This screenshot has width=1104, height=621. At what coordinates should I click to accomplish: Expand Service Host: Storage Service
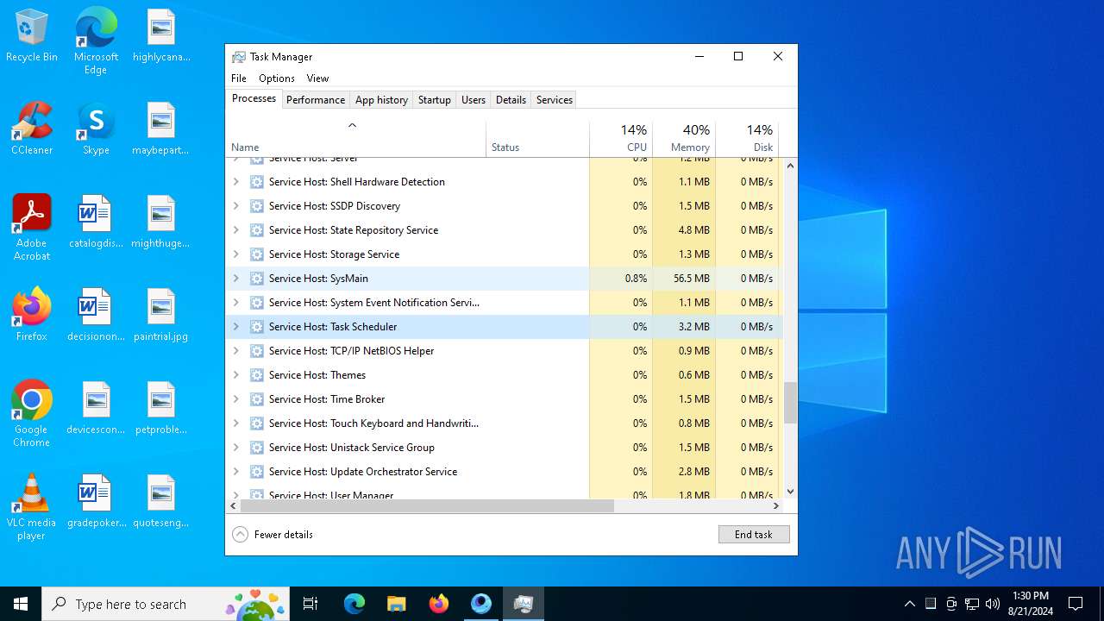click(236, 254)
